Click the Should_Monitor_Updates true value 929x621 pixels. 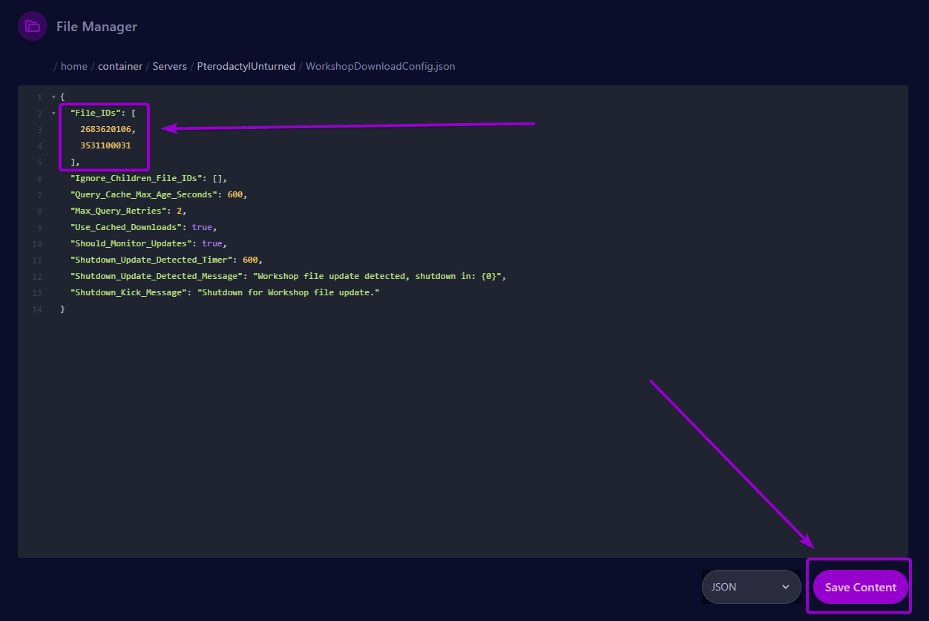212,243
